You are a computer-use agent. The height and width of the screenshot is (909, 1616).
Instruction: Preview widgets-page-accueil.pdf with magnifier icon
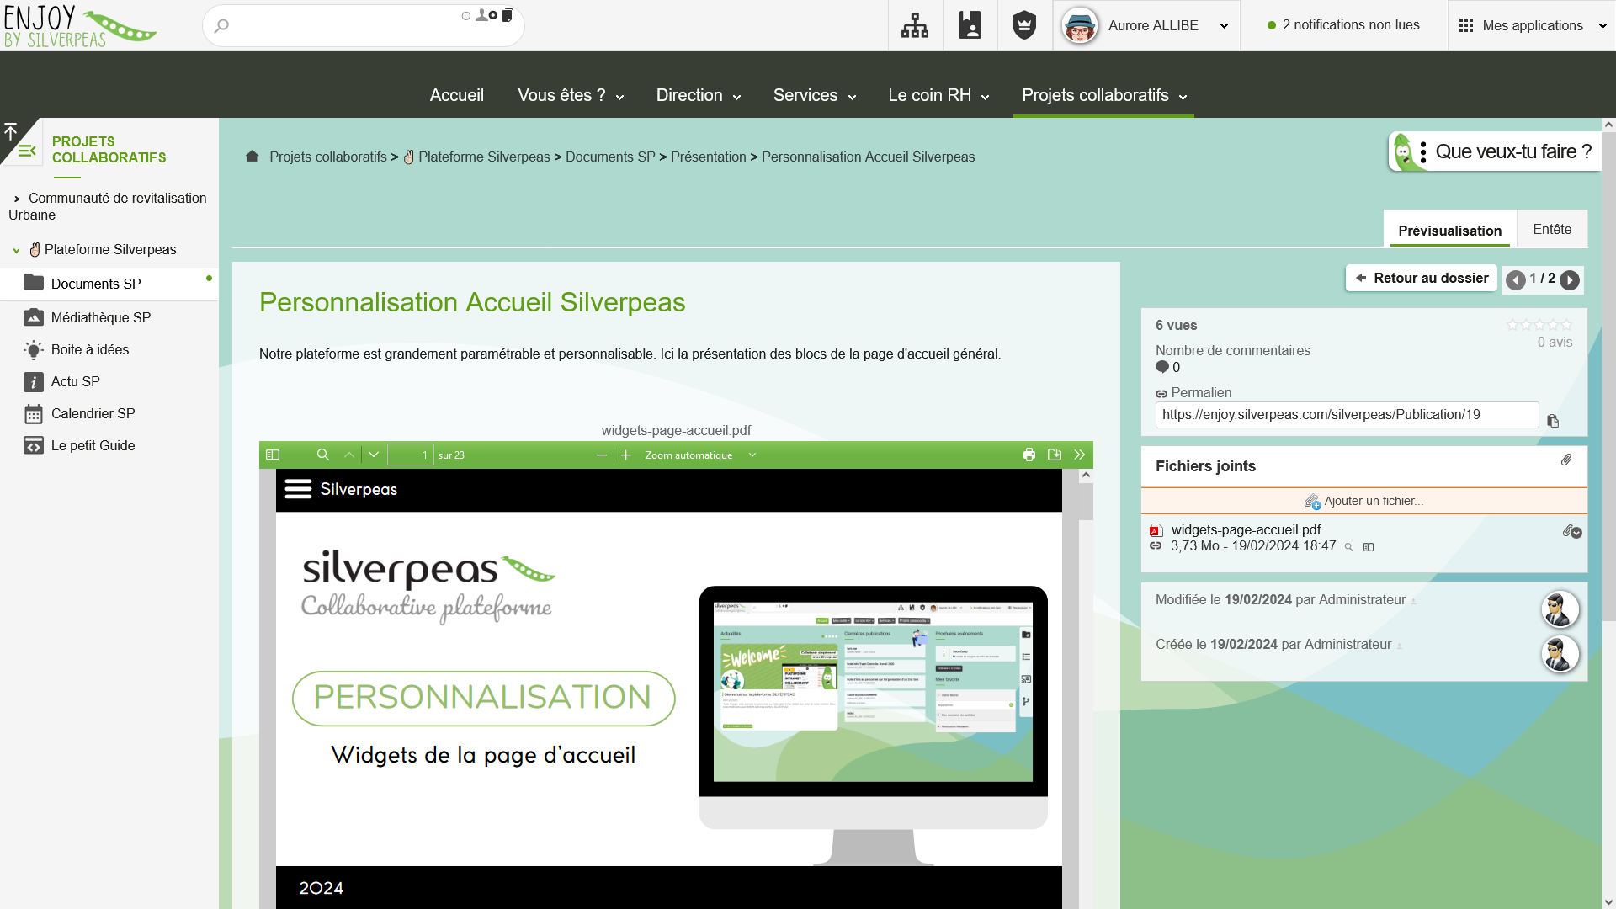point(1348,547)
